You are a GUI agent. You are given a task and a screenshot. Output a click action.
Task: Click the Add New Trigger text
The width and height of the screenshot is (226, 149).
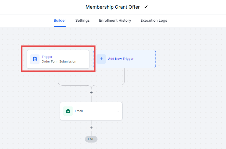pos(121,59)
